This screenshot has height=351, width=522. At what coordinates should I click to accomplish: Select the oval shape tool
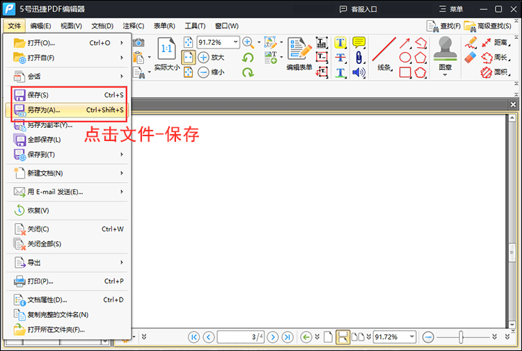pyautogui.click(x=405, y=58)
